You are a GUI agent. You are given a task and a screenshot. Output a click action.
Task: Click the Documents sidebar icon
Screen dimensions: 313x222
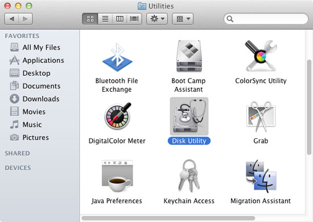pos(14,86)
